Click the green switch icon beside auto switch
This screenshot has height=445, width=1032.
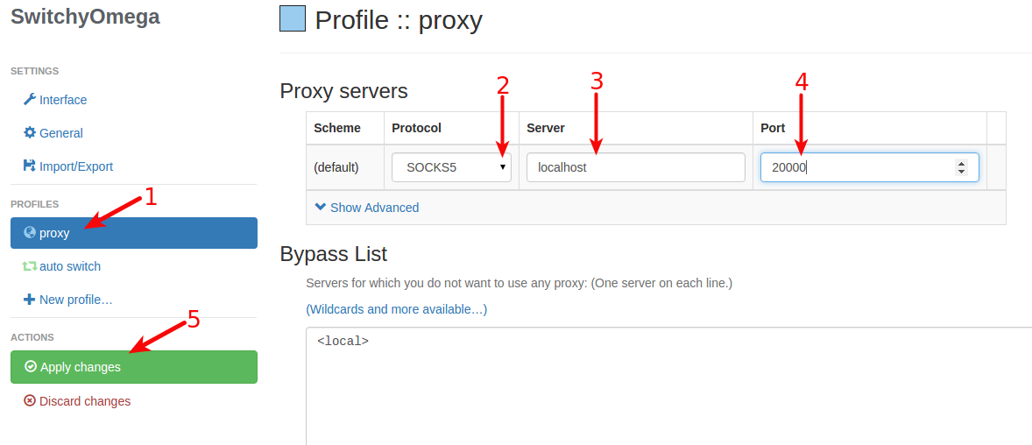coord(30,266)
